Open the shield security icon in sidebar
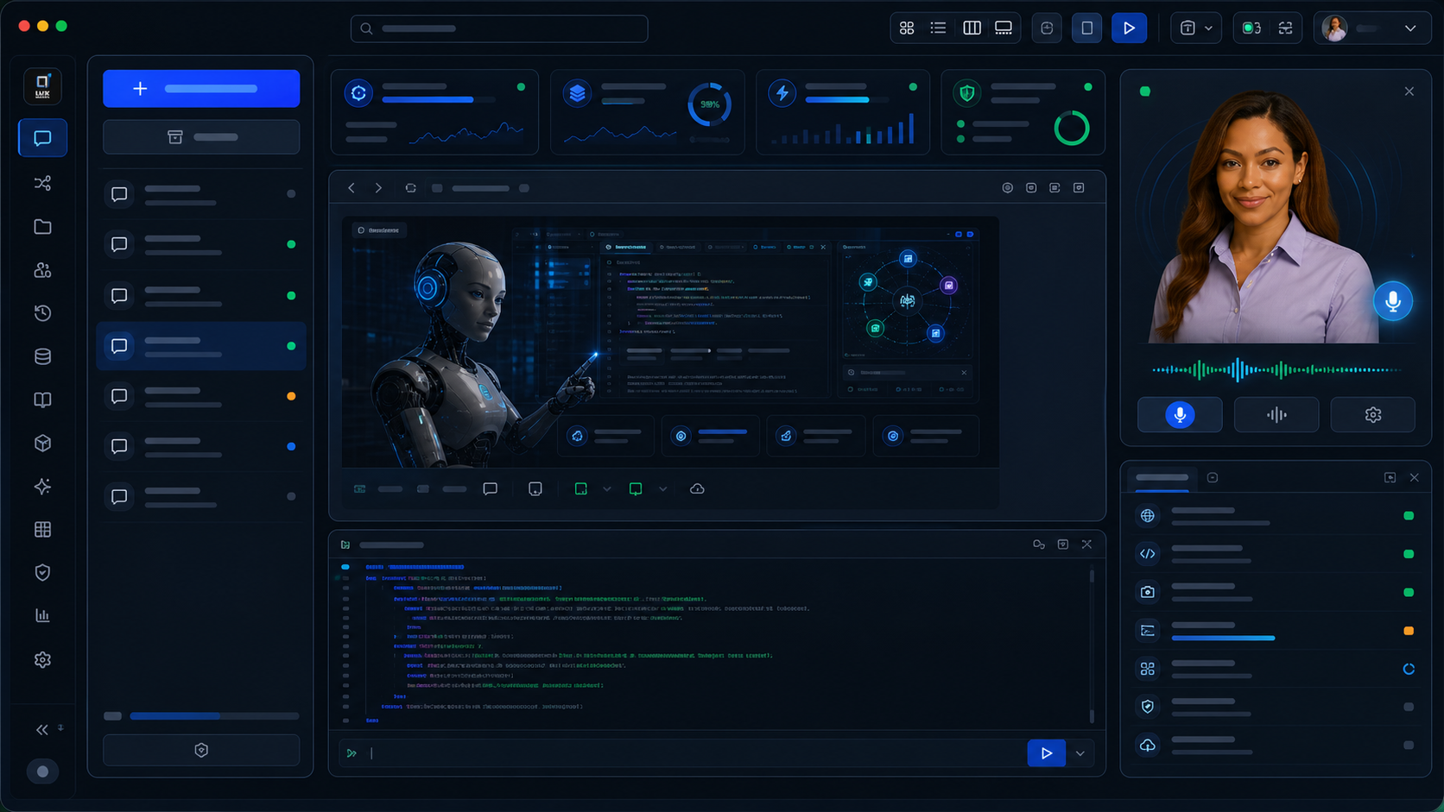The height and width of the screenshot is (812, 1444). click(42, 573)
